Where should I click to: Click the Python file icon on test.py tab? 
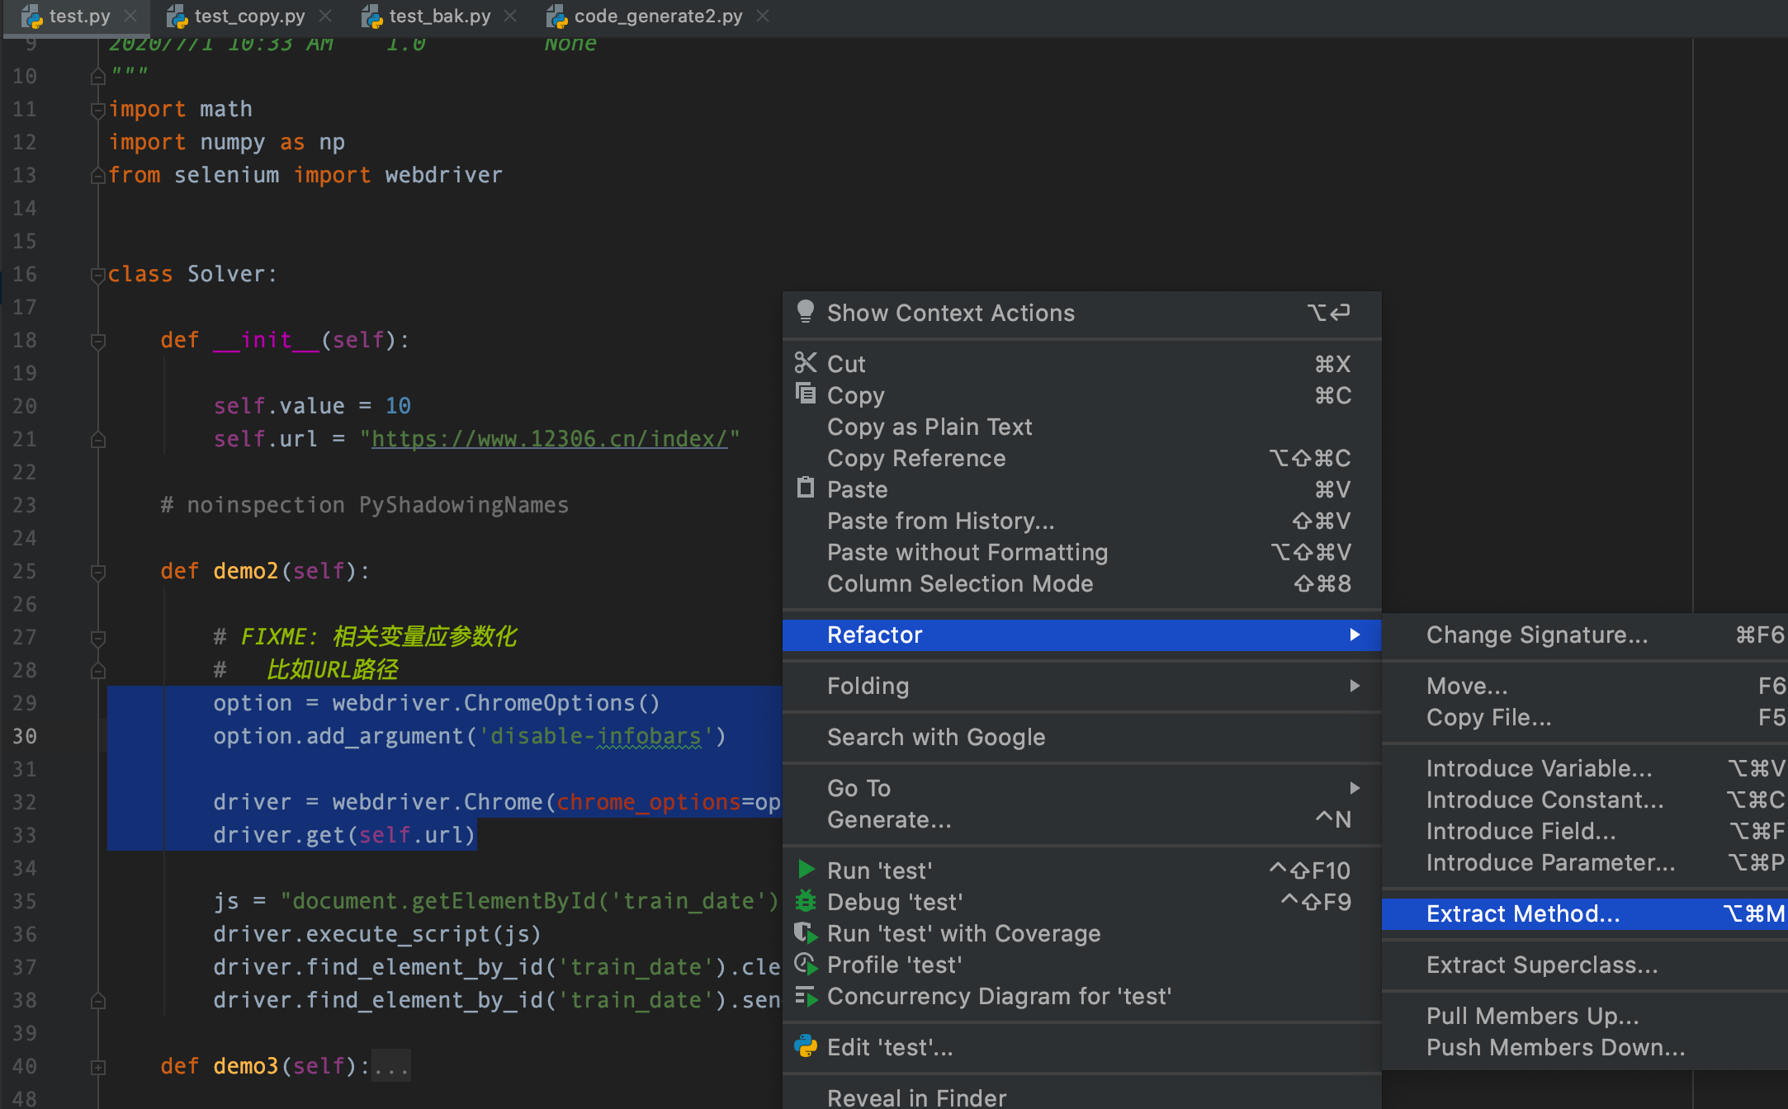coord(31,17)
